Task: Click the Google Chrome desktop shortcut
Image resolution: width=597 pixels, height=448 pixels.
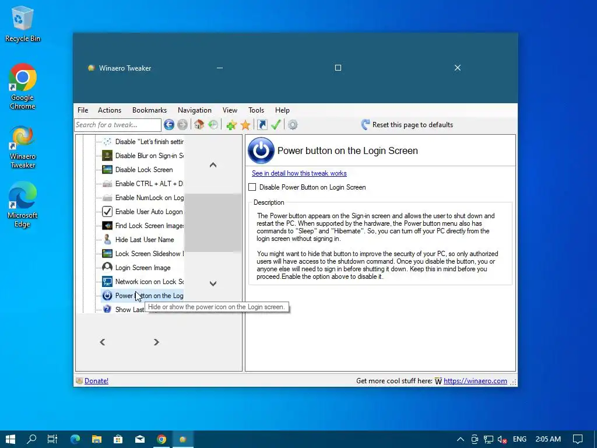Action: (x=23, y=86)
